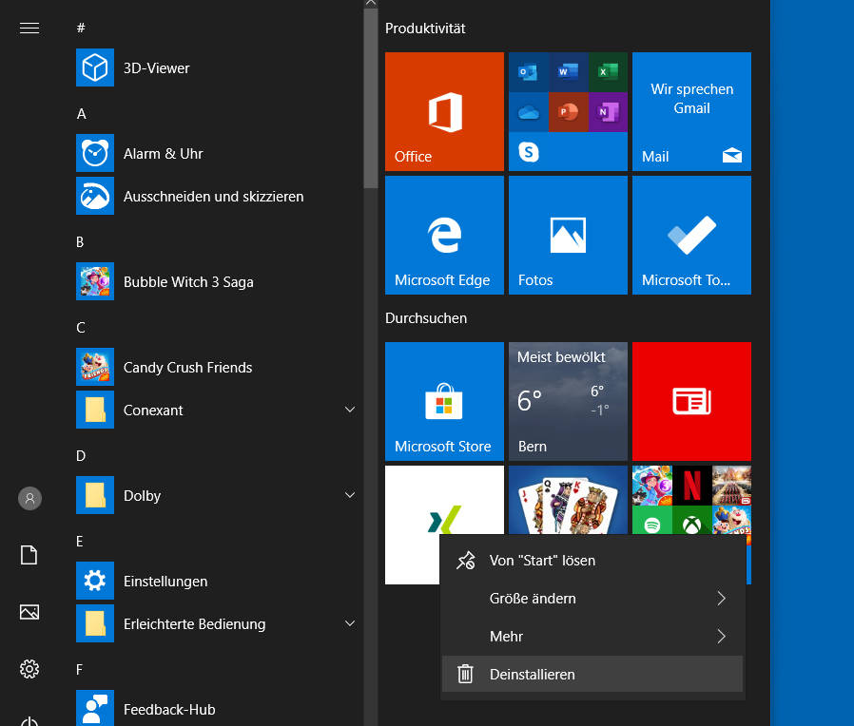
Task: Choose Größe ändern in context menu
Action: click(x=592, y=598)
